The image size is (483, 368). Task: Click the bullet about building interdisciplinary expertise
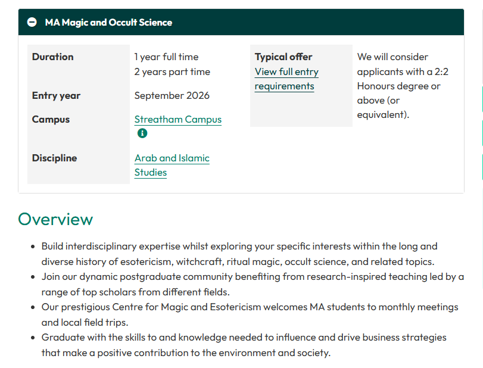point(239,254)
